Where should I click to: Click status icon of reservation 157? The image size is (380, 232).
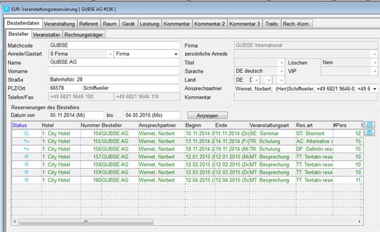26,156
